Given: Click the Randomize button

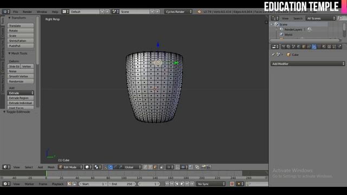Looking at the screenshot, I should tap(21, 81).
